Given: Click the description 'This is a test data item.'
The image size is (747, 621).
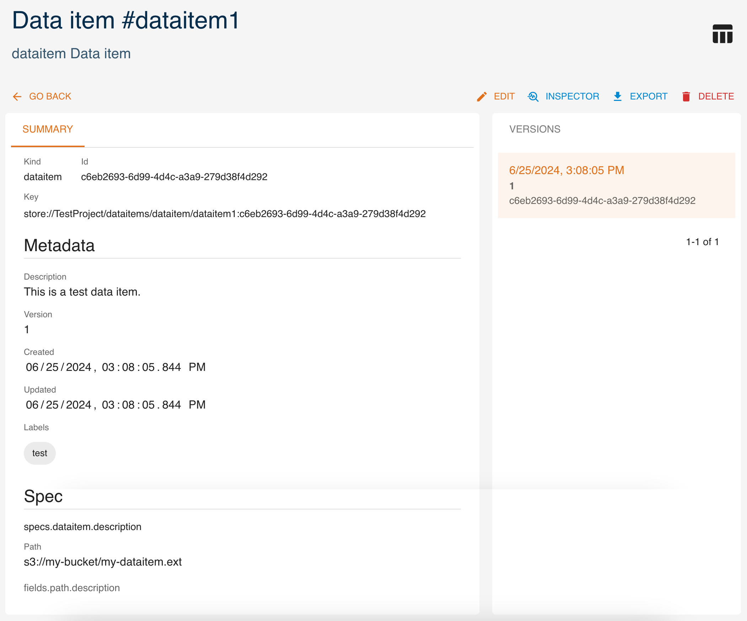Looking at the screenshot, I should [x=82, y=292].
